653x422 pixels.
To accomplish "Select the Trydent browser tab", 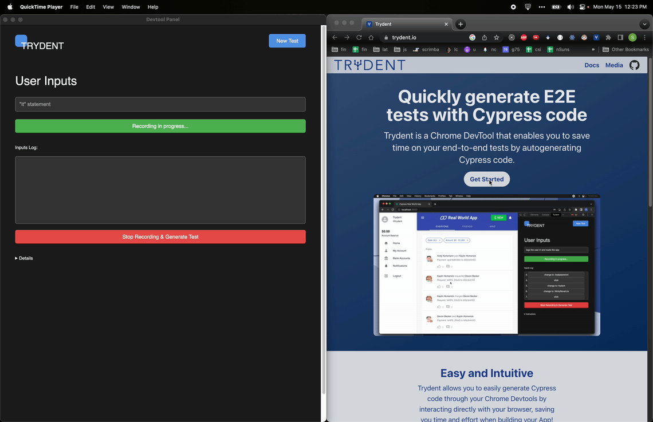I will [x=406, y=24].
